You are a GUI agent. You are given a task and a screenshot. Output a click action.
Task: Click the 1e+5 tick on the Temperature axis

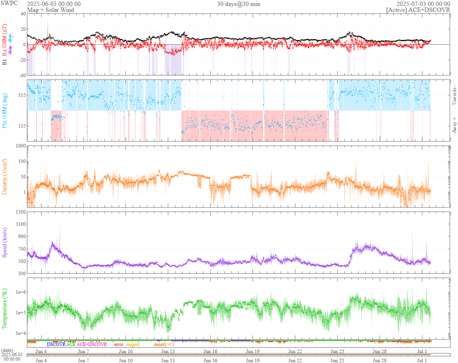[x=21, y=313]
